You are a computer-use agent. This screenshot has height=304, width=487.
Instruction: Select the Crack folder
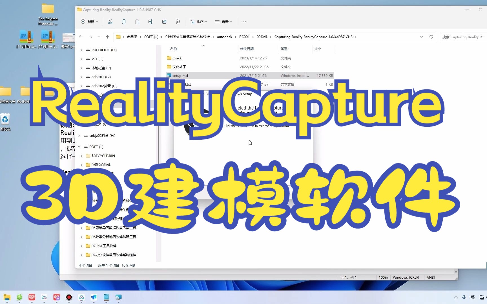click(250, 58)
